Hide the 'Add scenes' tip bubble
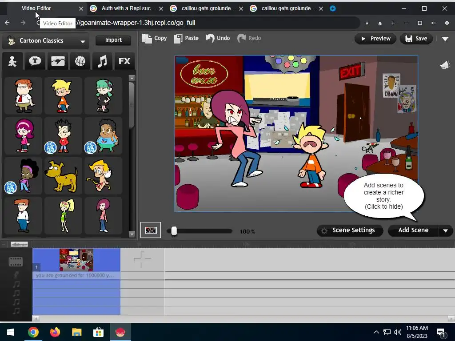The image size is (455, 341). (383, 196)
